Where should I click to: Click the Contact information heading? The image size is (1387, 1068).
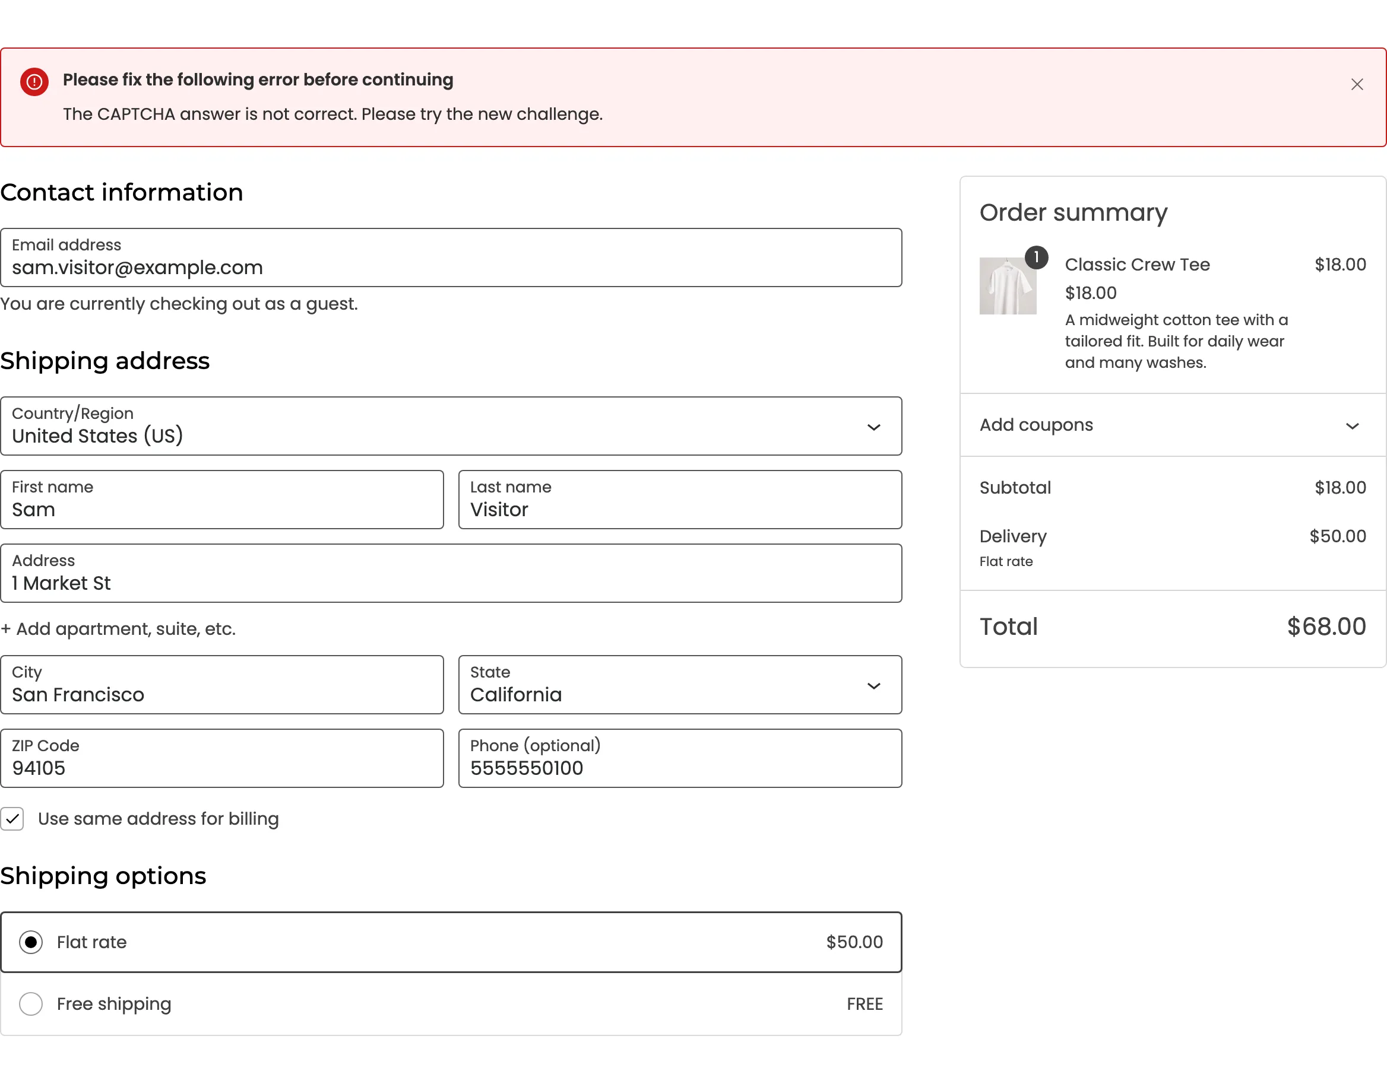point(122,192)
